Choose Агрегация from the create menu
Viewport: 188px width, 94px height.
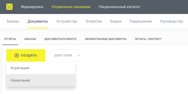(x=41, y=68)
